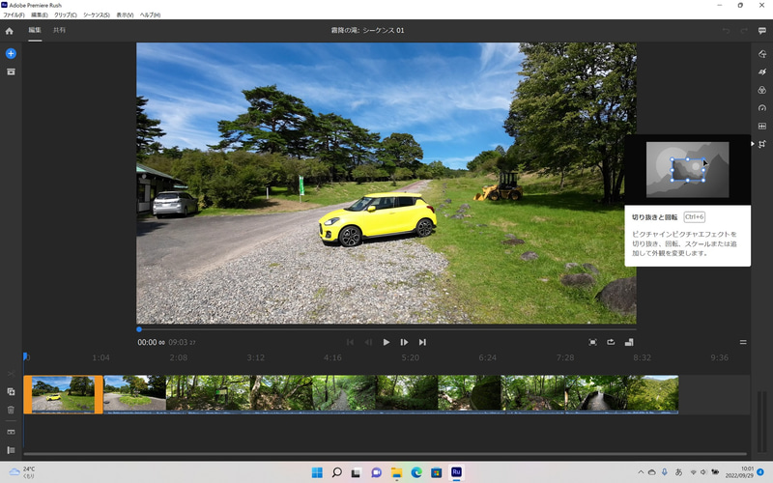773x483 pixels.
Task: Open the クリップ(C) menu
Action: pyautogui.click(x=65, y=15)
